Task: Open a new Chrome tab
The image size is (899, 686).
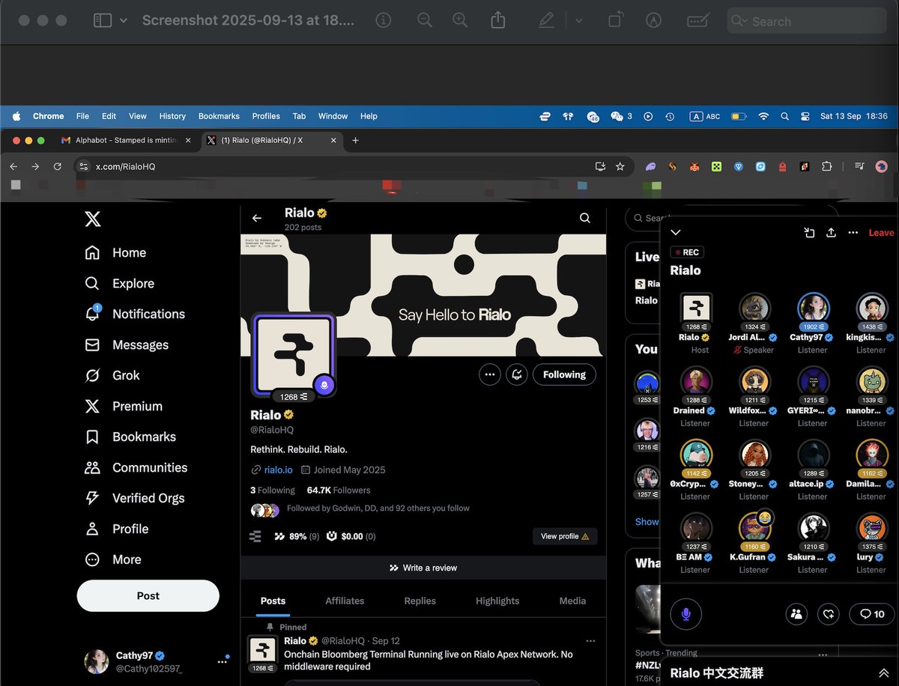Action: click(355, 140)
